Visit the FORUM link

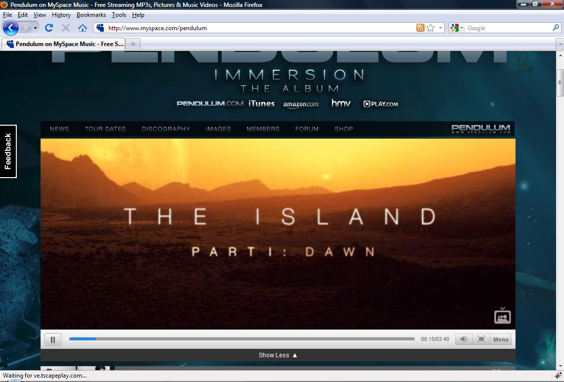tap(307, 129)
